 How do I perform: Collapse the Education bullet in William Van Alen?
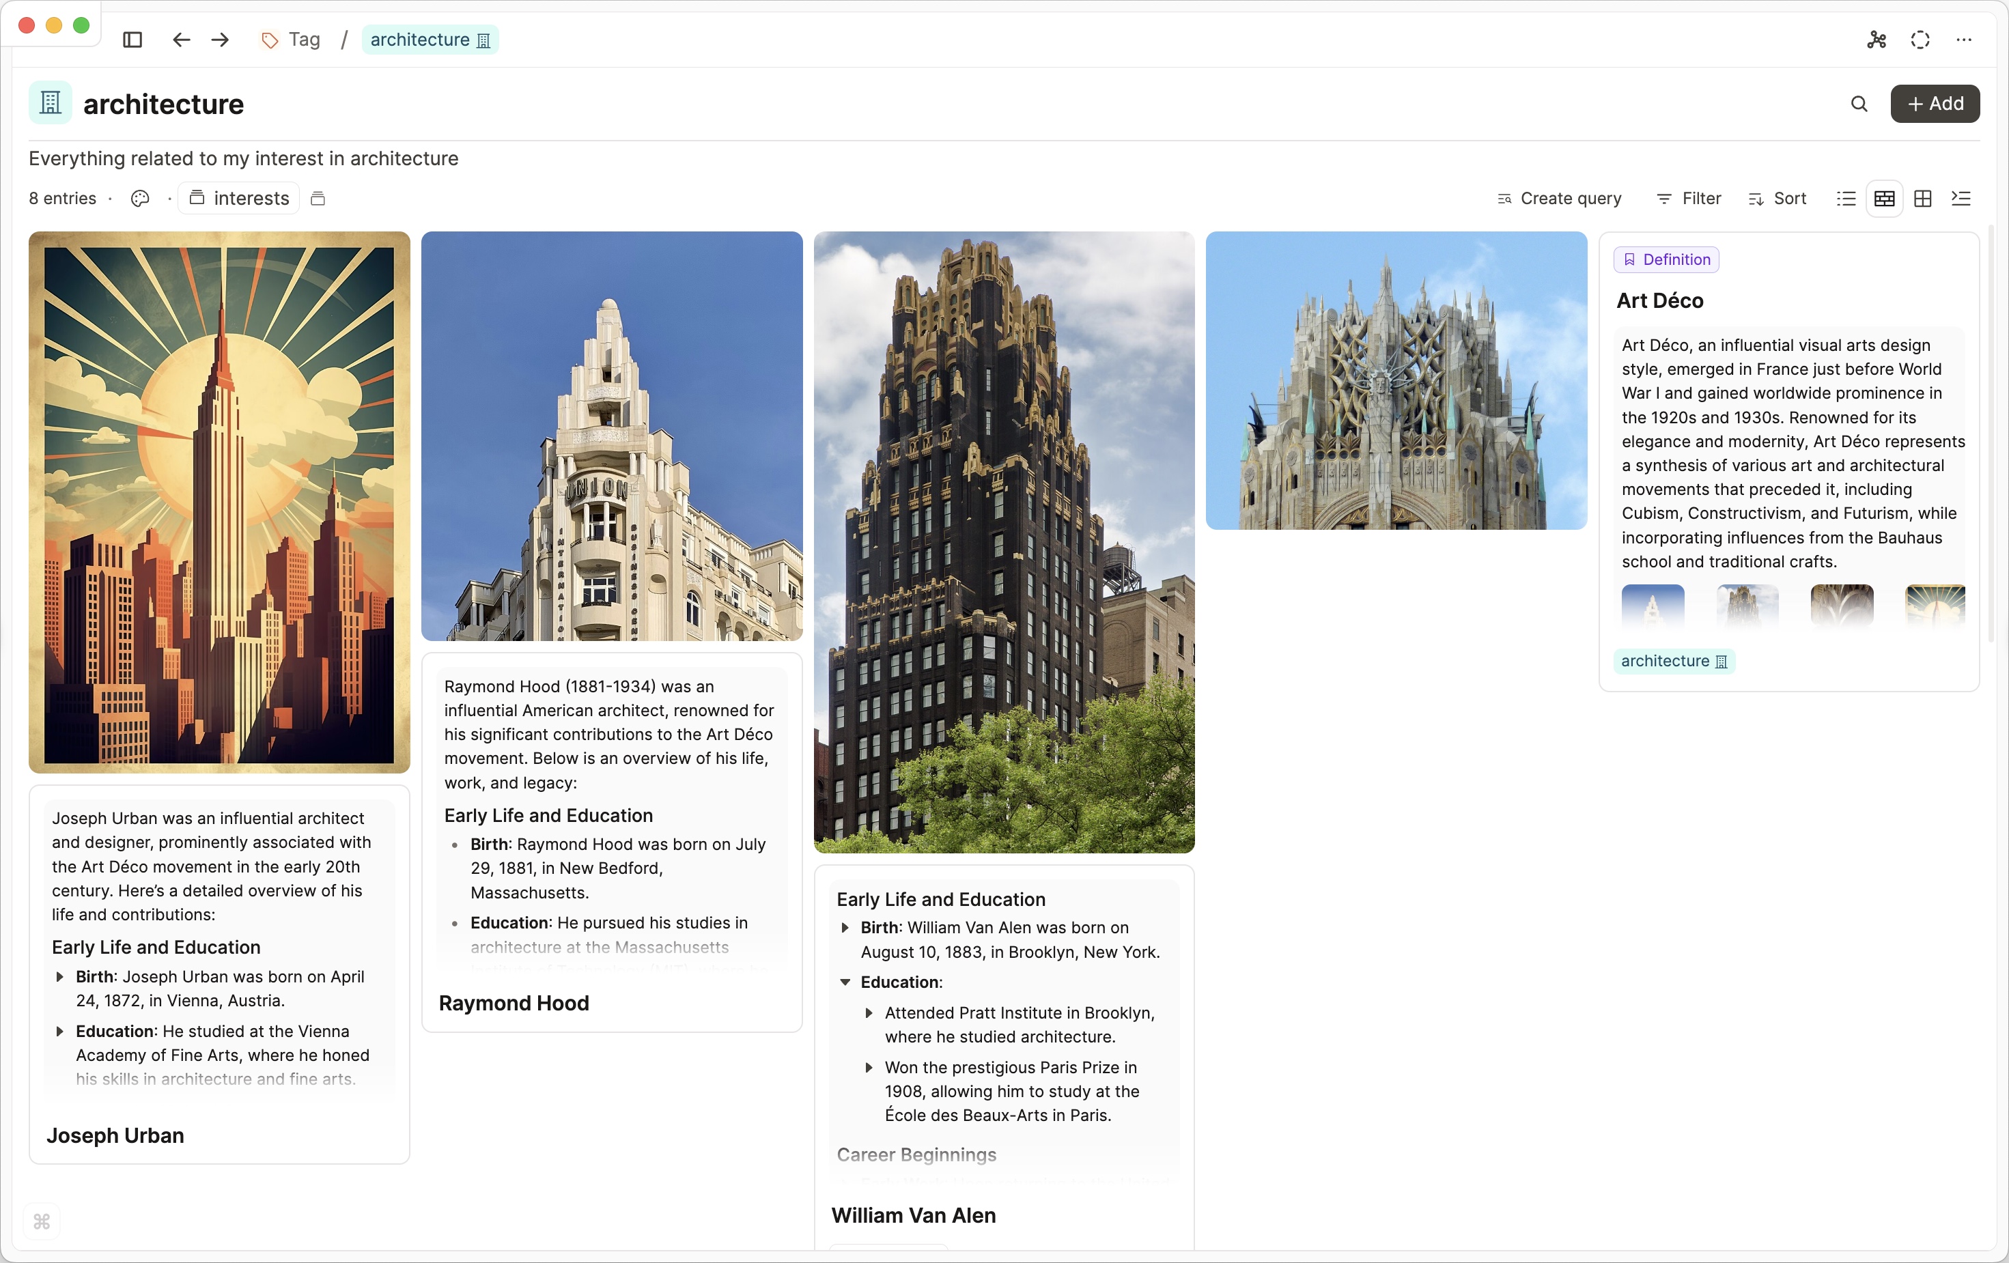pos(845,982)
